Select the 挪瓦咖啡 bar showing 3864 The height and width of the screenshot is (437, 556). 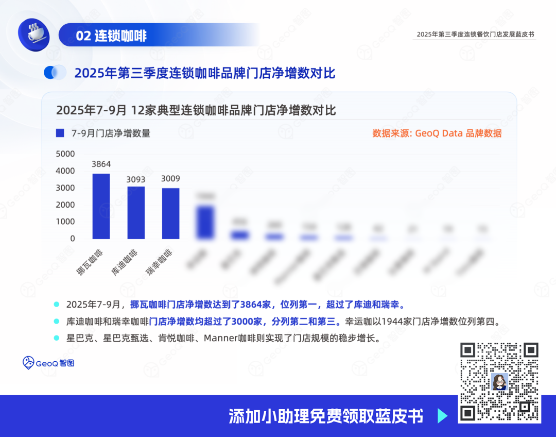(101, 206)
